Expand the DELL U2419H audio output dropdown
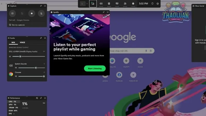The image size is (206, 116). [44, 52]
